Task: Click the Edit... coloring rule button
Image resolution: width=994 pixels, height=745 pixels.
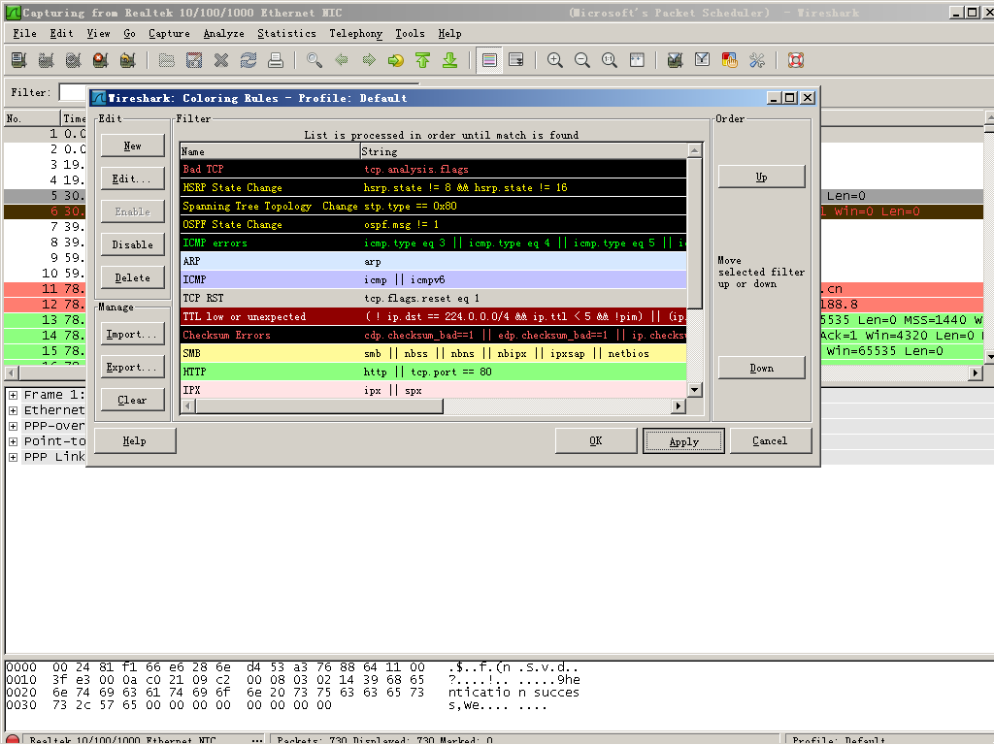Action: (132, 178)
